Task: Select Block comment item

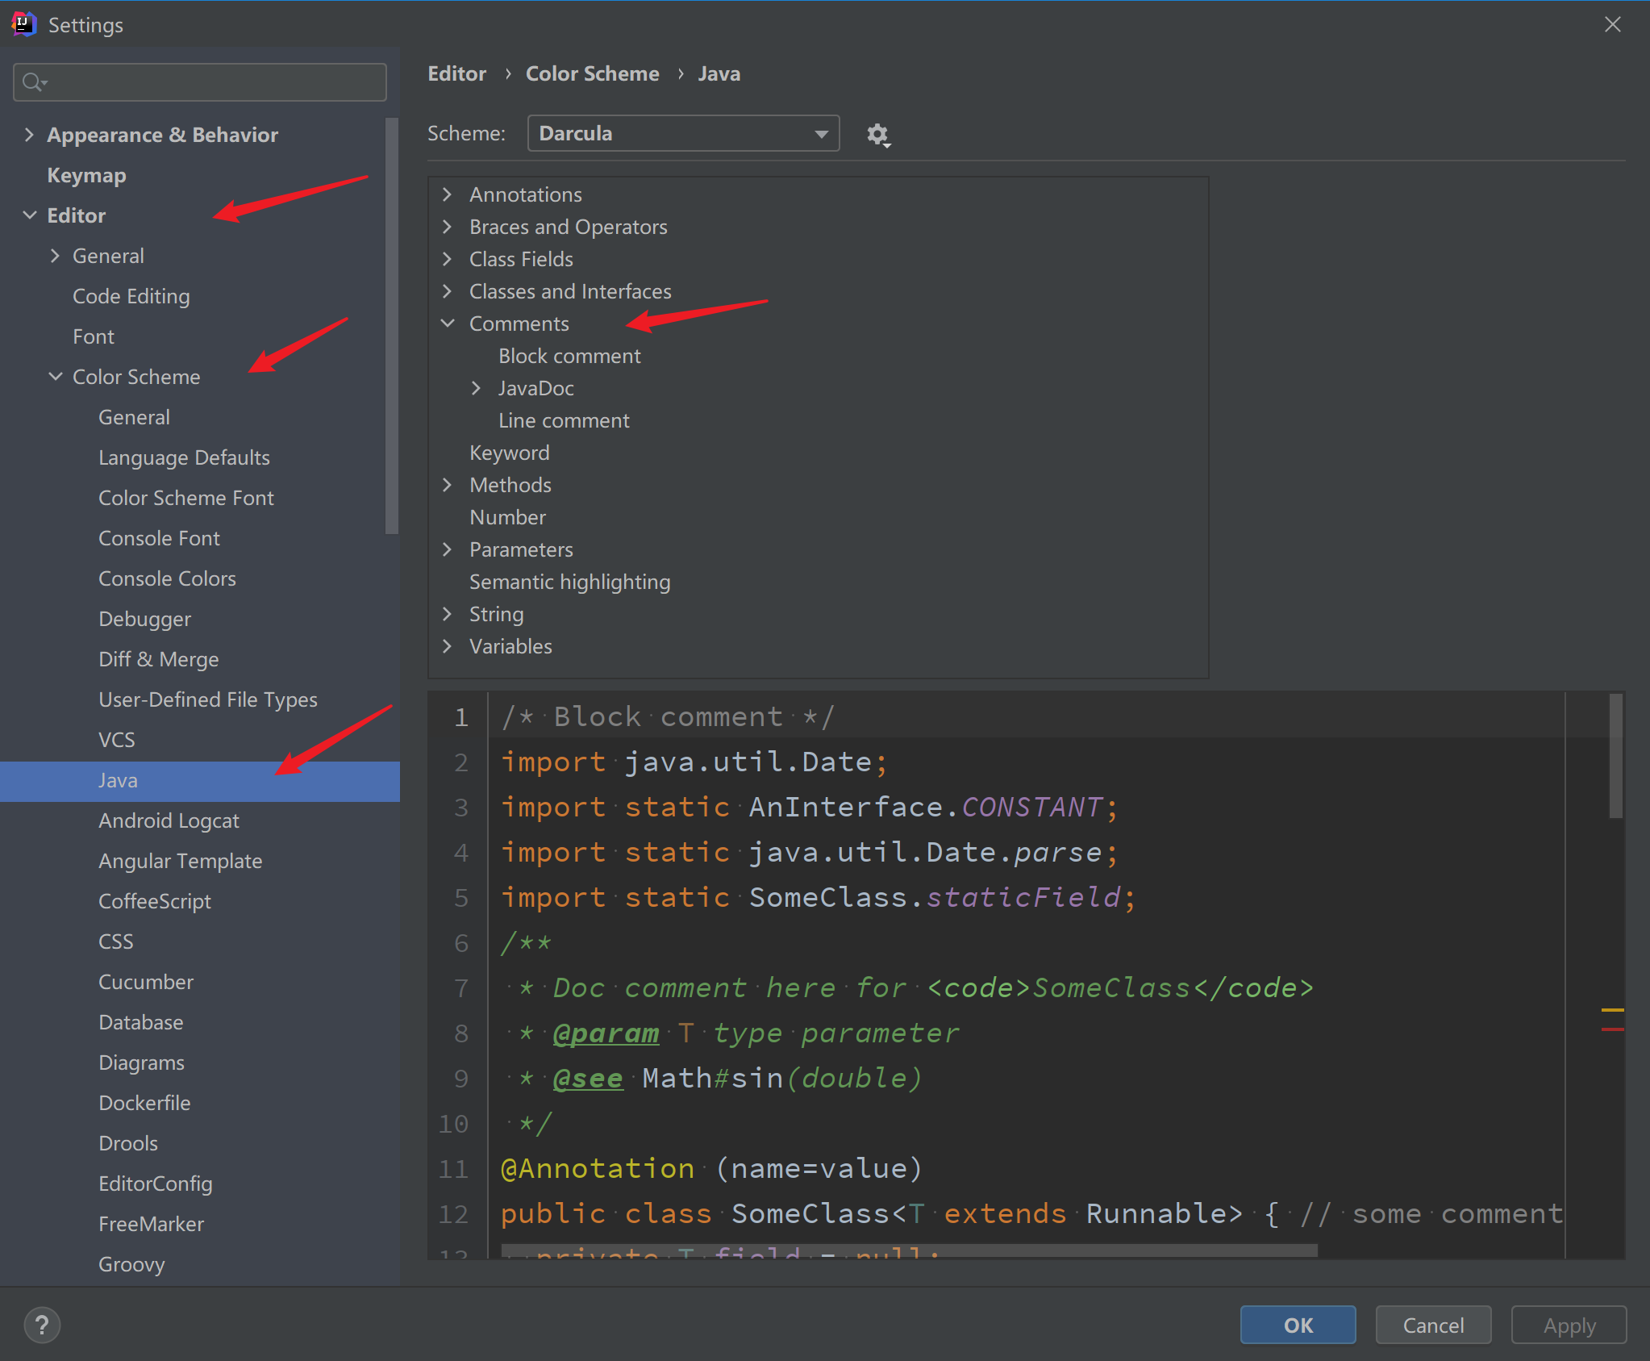Action: pos(569,356)
